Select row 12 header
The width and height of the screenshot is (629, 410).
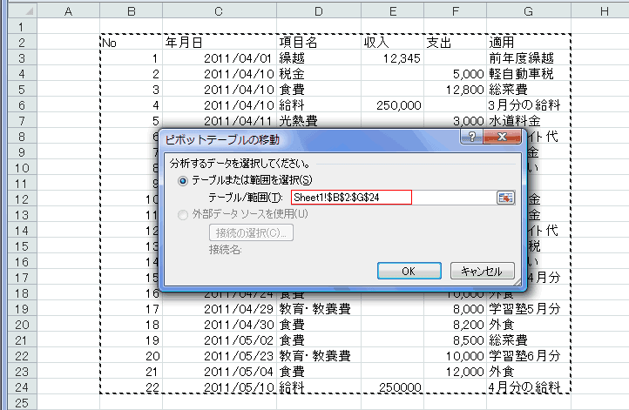pos(23,199)
